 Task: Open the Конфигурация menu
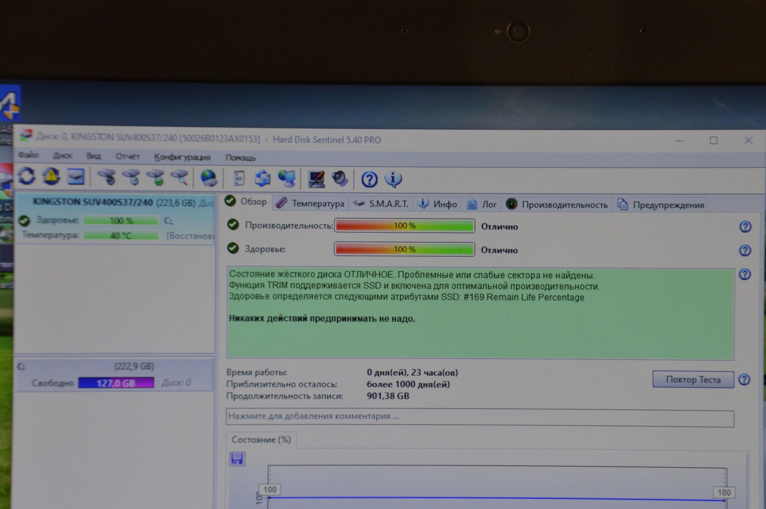click(182, 157)
